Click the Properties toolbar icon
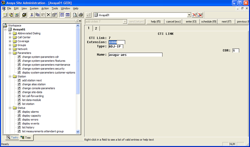The width and height of the screenshot is (250, 147). tap(55, 15)
